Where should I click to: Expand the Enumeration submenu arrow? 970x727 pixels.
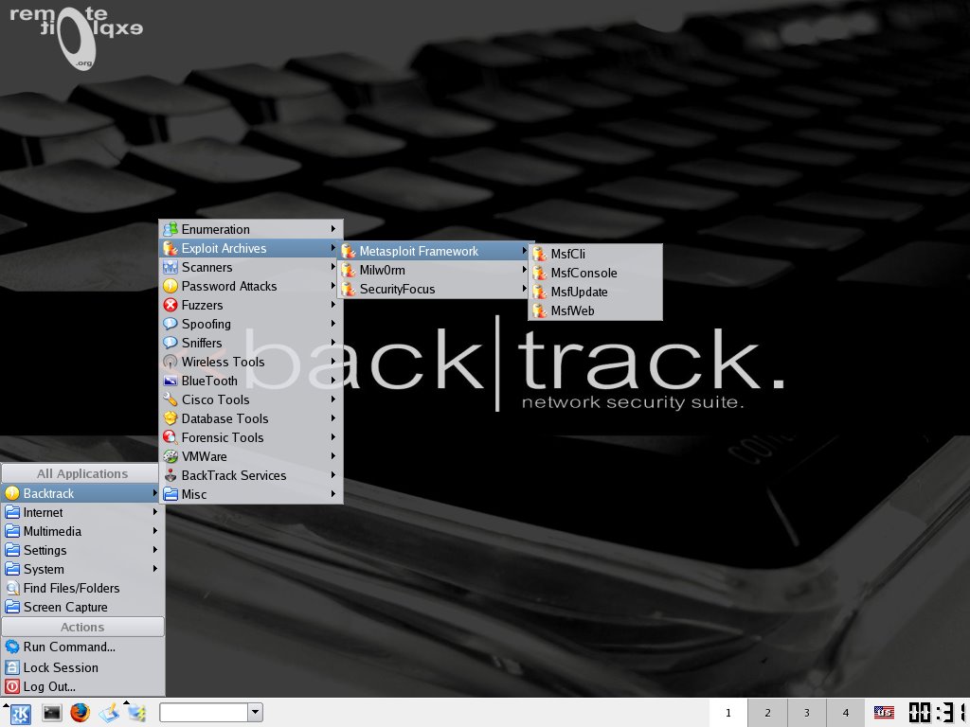pyautogui.click(x=332, y=229)
